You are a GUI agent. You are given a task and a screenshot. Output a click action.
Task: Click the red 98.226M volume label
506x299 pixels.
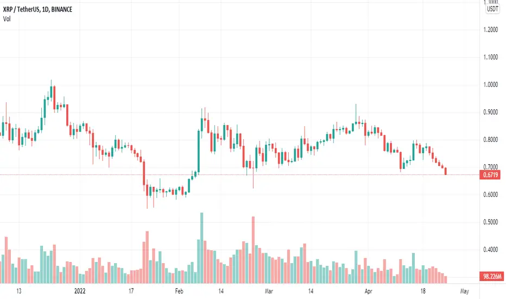point(492,276)
